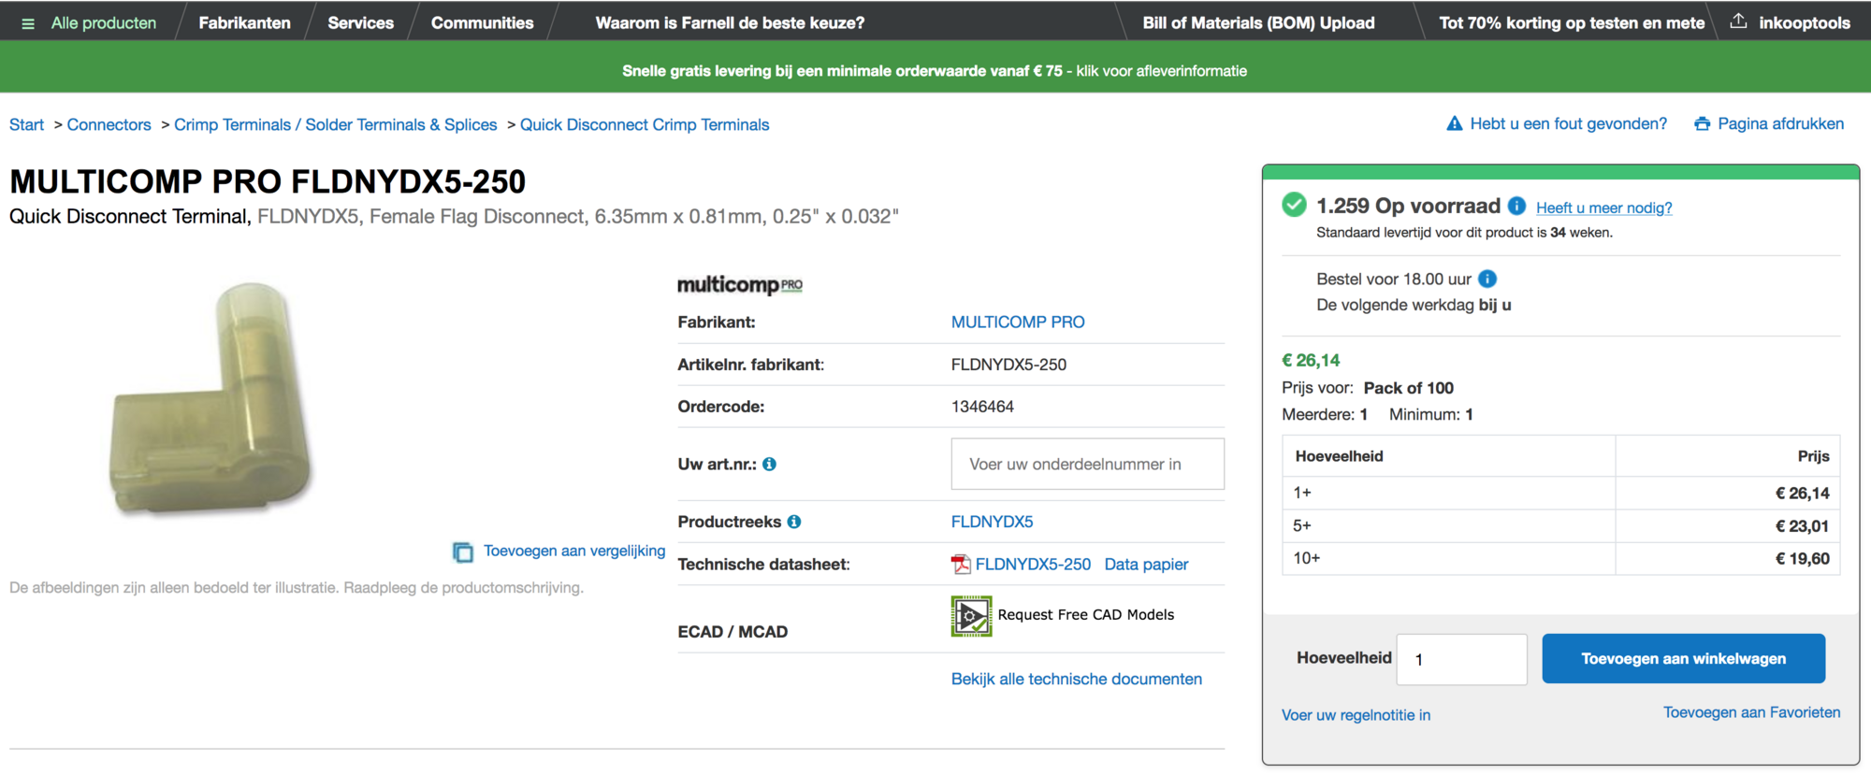Open the Communities menu
1871x774 pixels.
coord(483,23)
